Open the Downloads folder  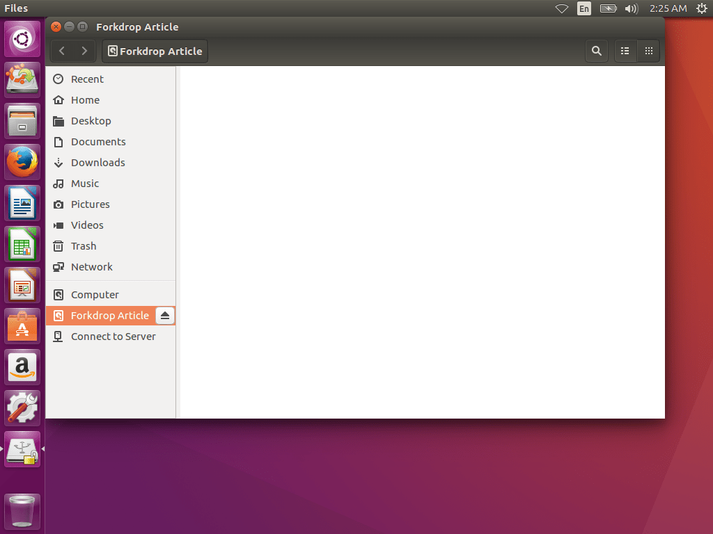click(111, 163)
